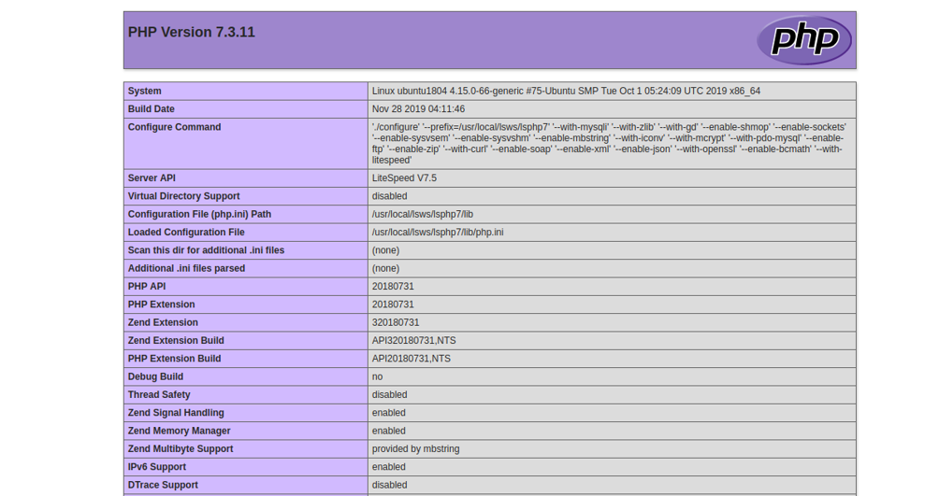
Task: Click the PHP logo in the header
Action: [x=804, y=39]
